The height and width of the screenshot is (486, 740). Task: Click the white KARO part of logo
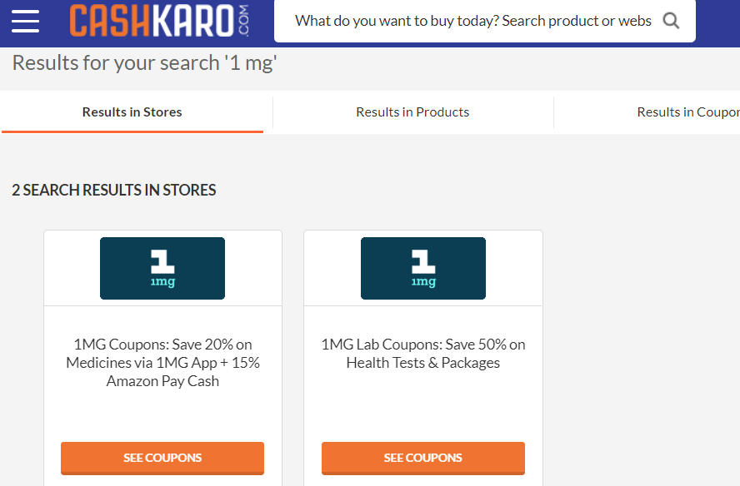pos(192,21)
